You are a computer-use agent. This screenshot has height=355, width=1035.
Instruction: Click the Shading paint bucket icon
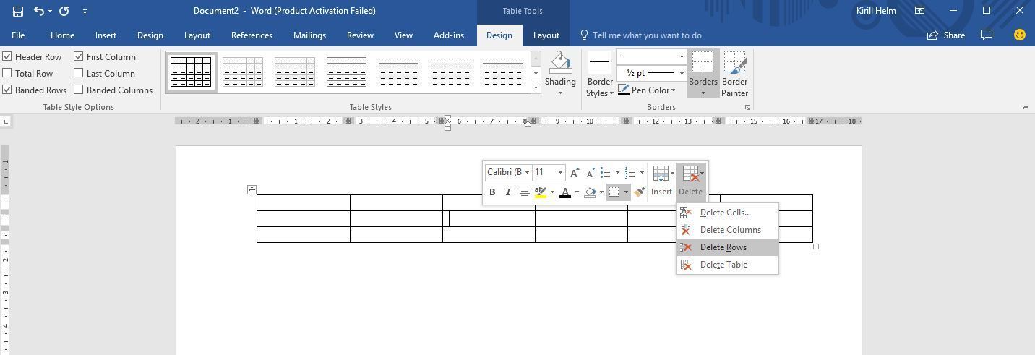tap(560, 64)
